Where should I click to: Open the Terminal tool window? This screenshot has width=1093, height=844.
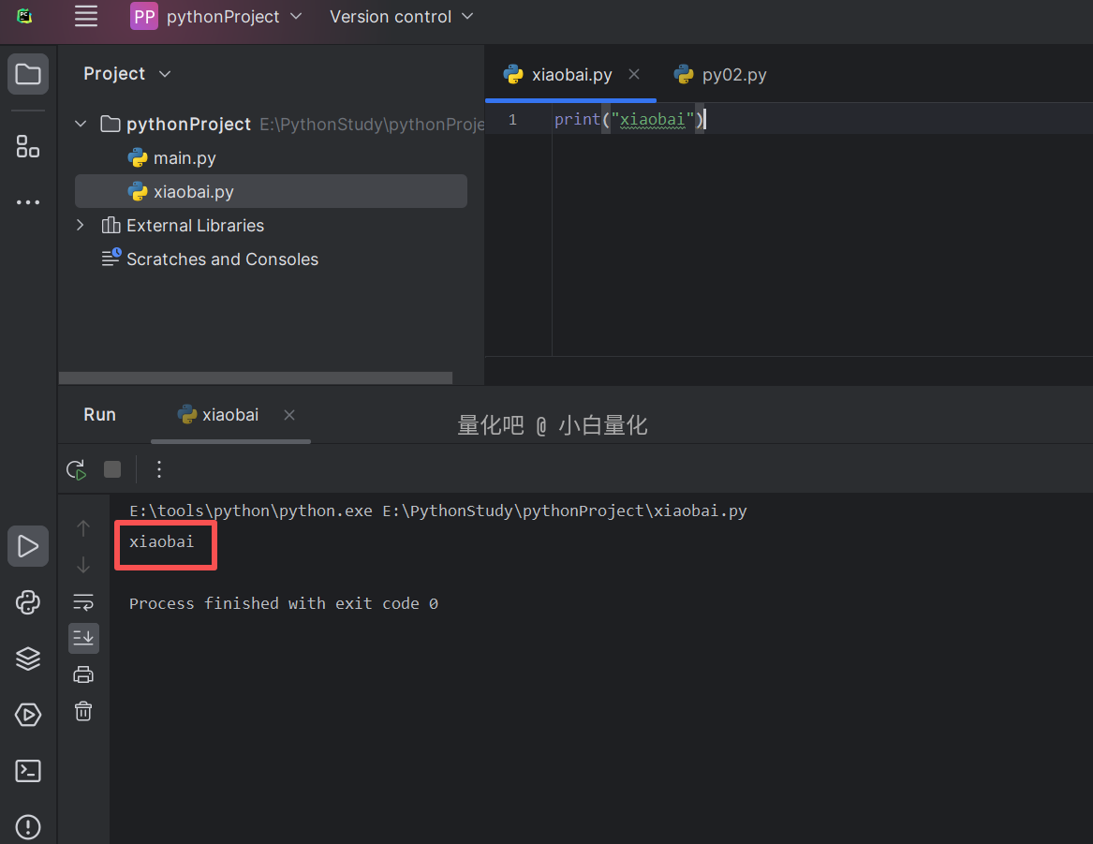[x=28, y=771]
